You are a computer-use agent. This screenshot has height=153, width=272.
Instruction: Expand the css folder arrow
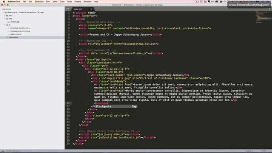click(x=5, y=16)
